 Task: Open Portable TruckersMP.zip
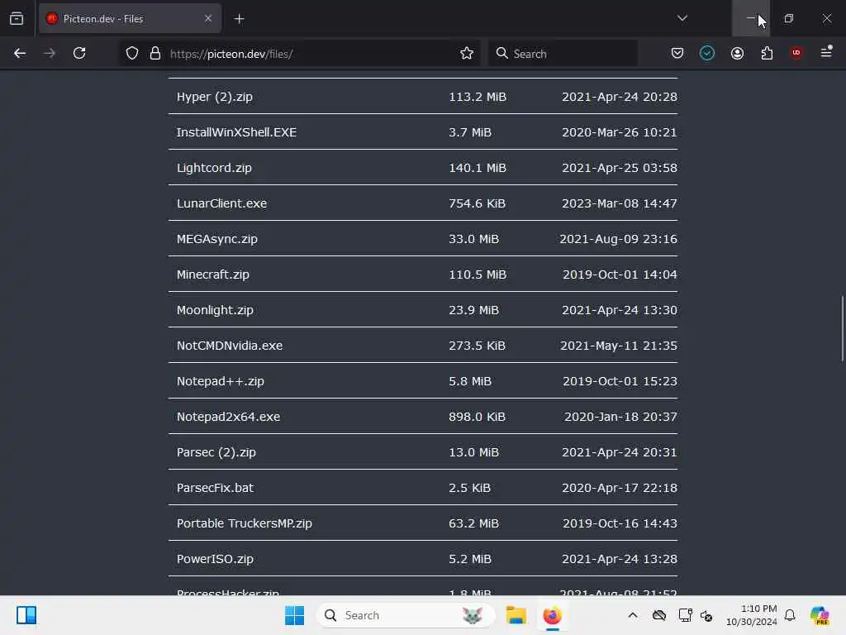click(x=244, y=523)
